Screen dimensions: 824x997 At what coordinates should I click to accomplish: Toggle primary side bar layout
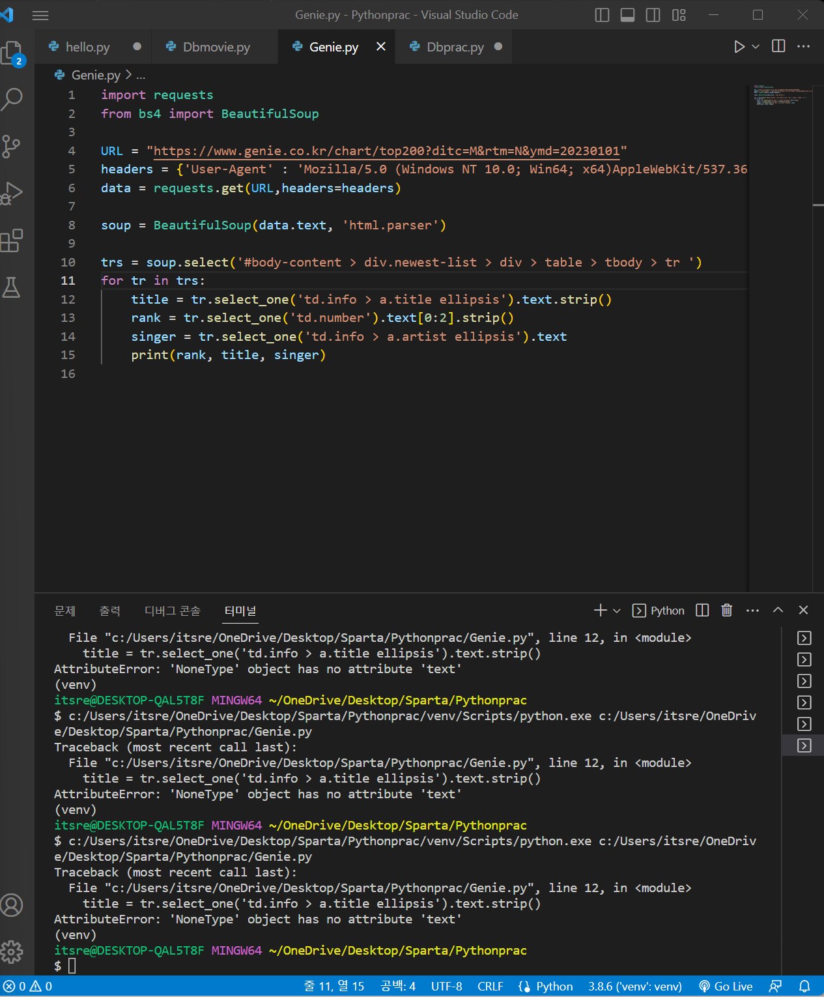tap(603, 15)
